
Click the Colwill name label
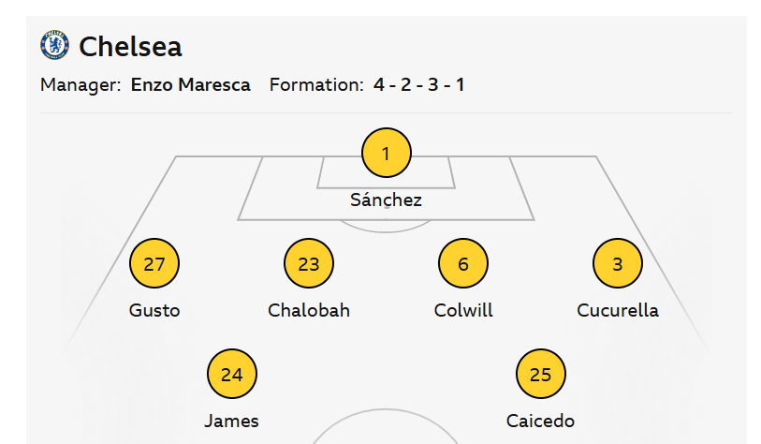point(463,310)
